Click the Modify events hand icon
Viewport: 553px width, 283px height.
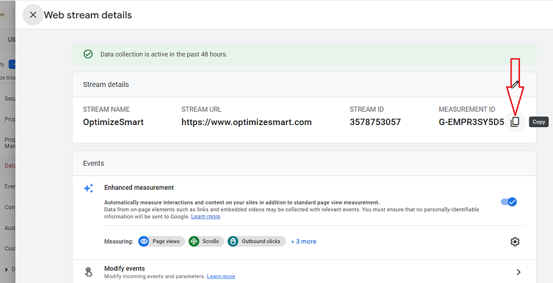pyautogui.click(x=88, y=272)
